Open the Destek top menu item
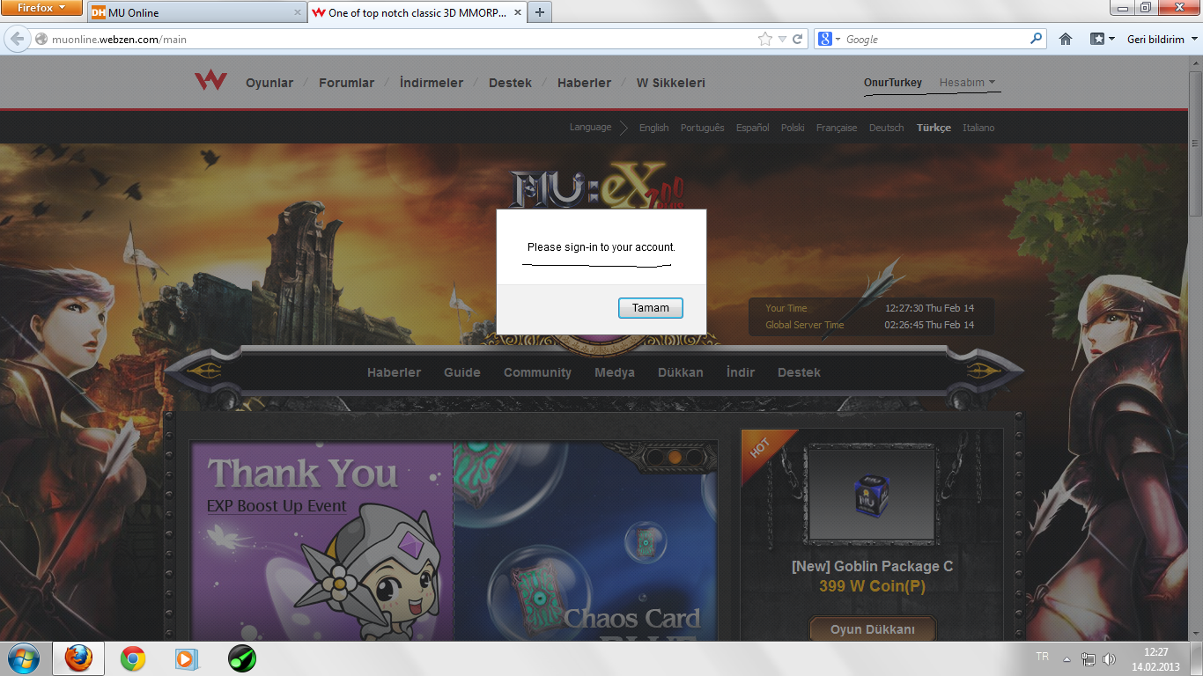The image size is (1203, 676). (x=510, y=83)
